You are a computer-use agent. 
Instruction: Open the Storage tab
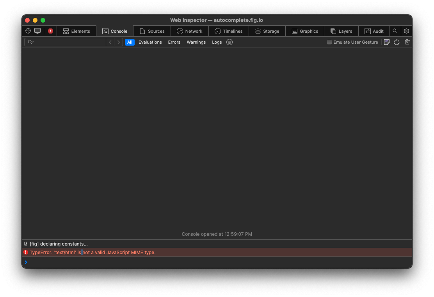point(267,31)
